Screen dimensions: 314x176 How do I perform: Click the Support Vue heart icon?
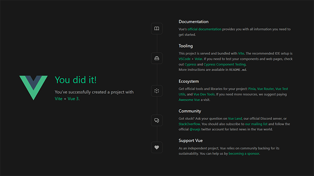[157, 147]
